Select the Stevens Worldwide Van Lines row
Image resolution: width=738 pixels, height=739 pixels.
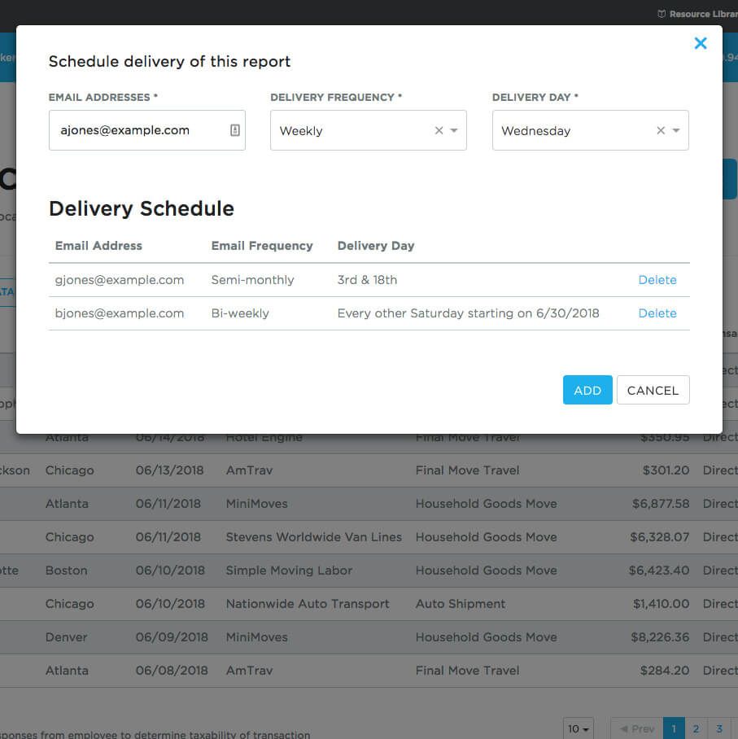coord(313,537)
